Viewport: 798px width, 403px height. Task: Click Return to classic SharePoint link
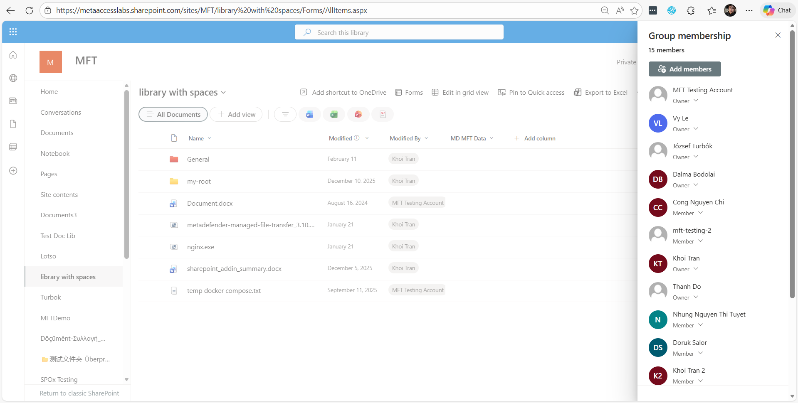(79, 393)
